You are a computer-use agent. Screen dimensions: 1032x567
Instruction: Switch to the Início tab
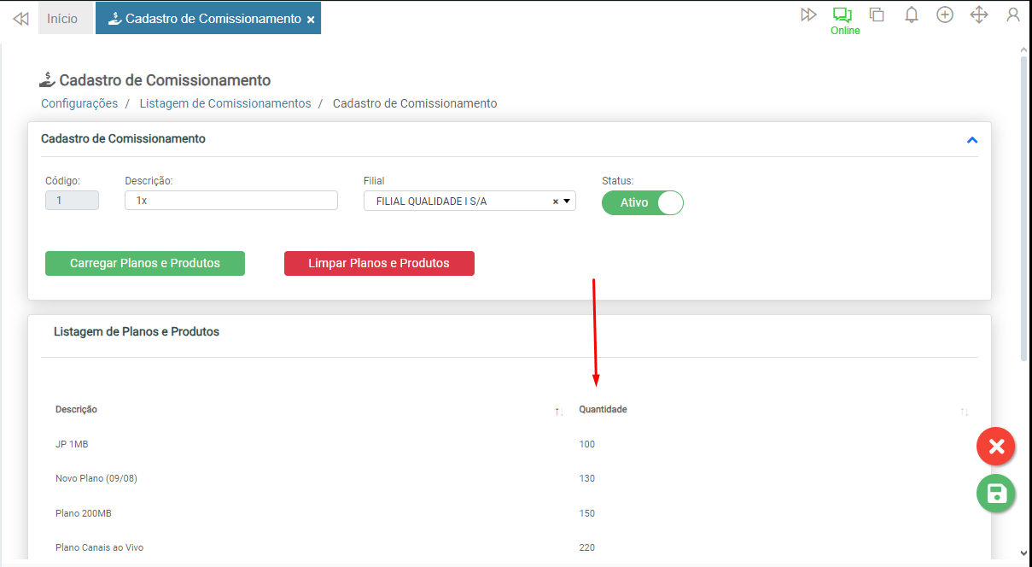(x=62, y=18)
